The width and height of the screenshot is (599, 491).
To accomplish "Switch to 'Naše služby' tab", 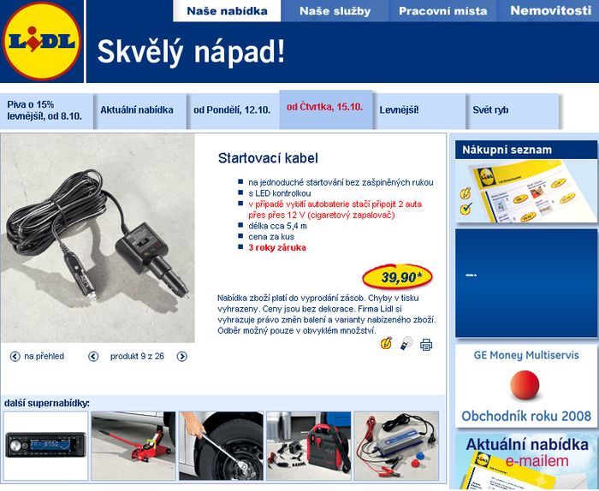I will (x=335, y=10).
